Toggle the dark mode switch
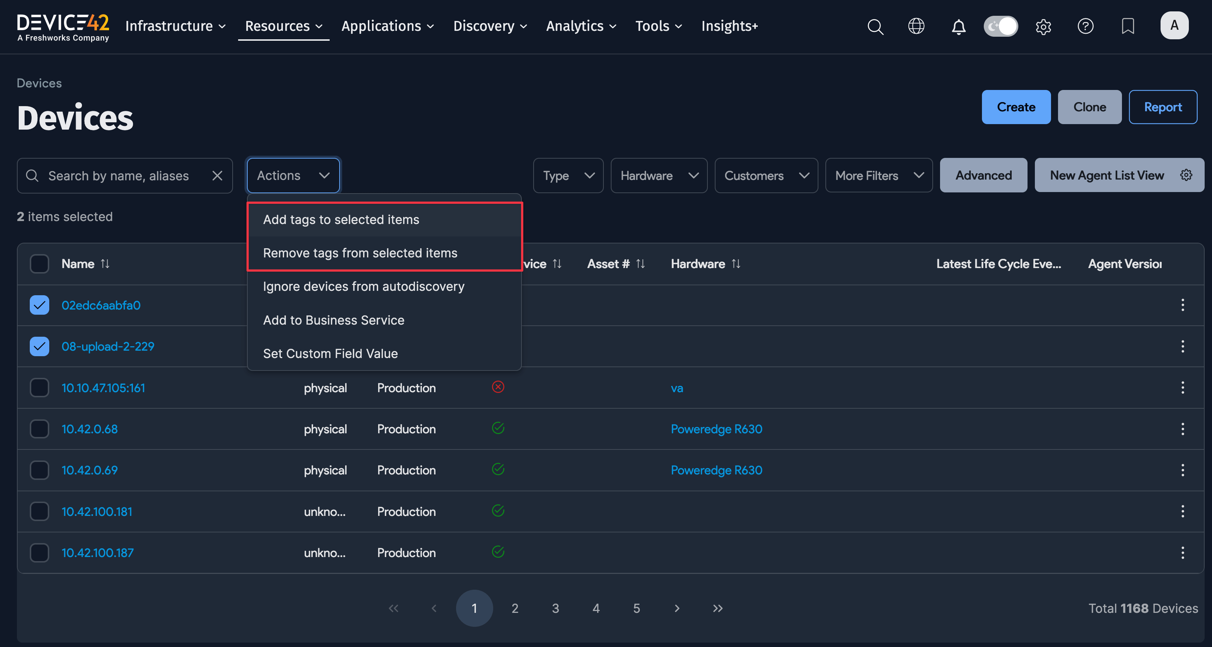Screen dimensions: 1212x647 [1001, 26]
